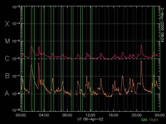Viewport: 166px width, 124px height.
Task: Click the X flare class label
Action: (7, 24)
